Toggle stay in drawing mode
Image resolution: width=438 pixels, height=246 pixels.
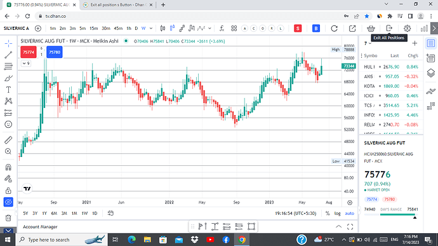8,179
